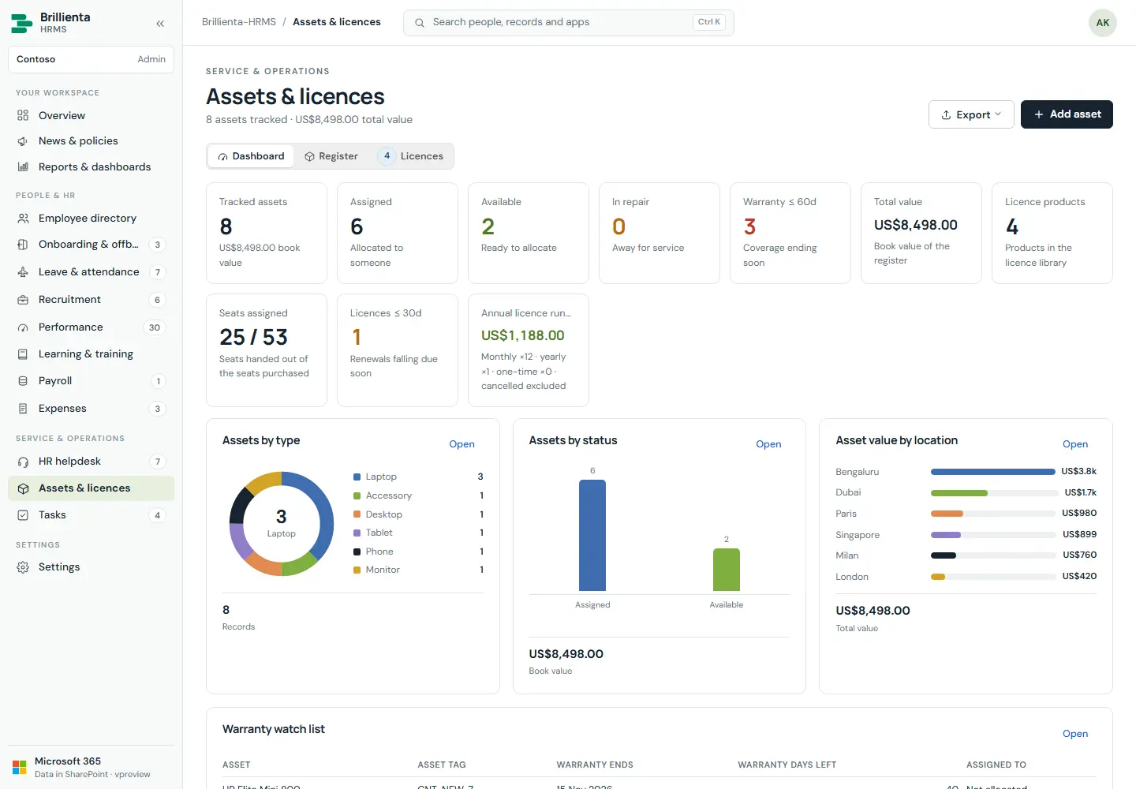Click the Settings gear icon
This screenshot has height=789, width=1136.
[x=23, y=567]
